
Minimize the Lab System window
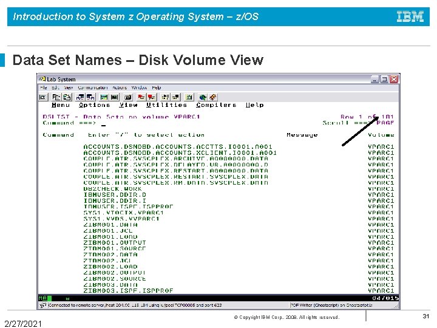(x=375, y=79)
